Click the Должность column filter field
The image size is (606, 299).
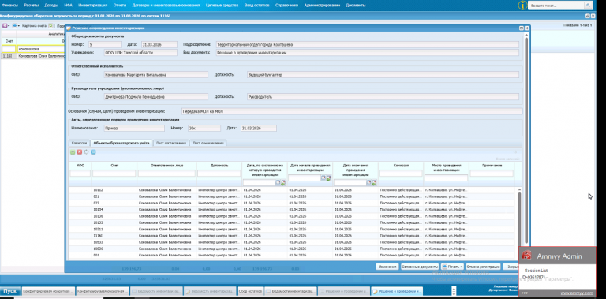point(219,174)
